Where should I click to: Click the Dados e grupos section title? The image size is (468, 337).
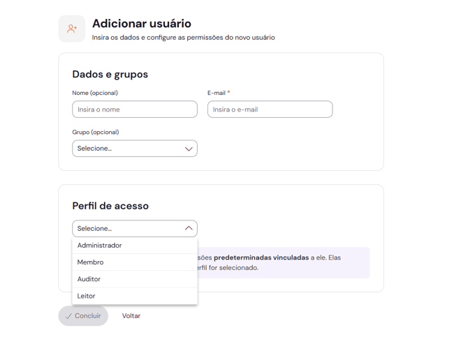pyautogui.click(x=110, y=75)
